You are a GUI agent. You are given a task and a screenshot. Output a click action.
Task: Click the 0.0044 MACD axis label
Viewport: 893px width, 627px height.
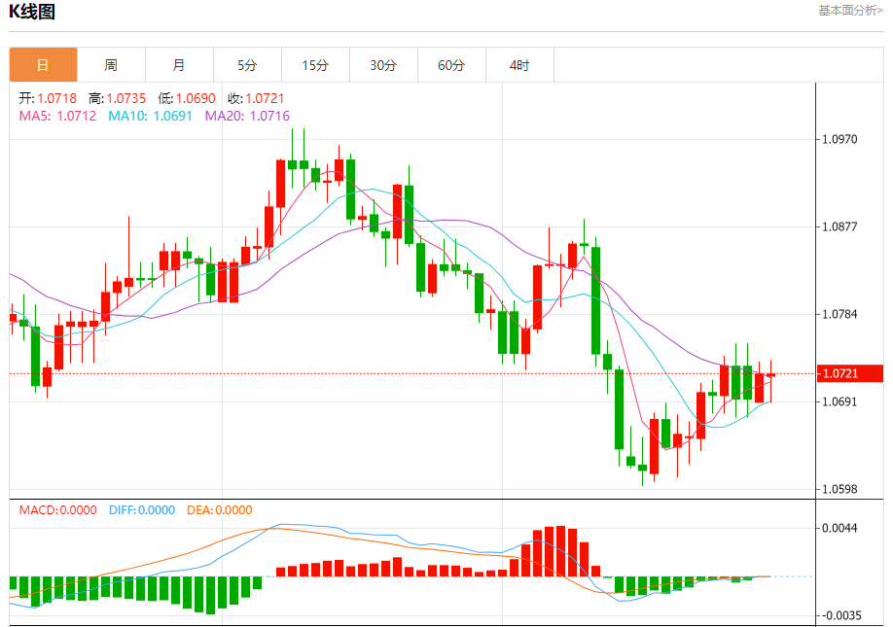click(x=839, y=528)
